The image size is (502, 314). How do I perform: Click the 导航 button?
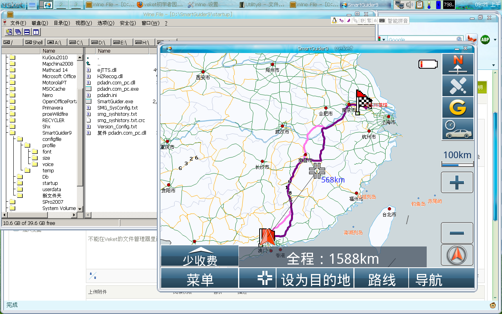pos(441,278)
